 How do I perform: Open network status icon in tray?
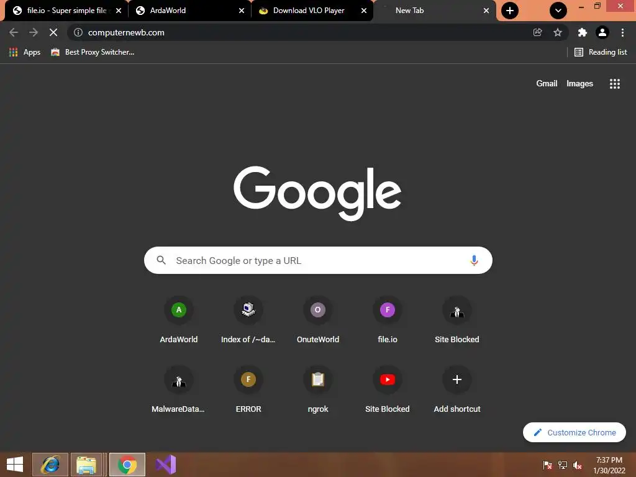(562, 465)
